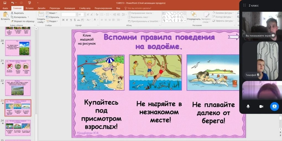This screenshot has width=282, height=141.
Task: Open the Выровнять текст dropdown
Action: [x=139, y=17]
